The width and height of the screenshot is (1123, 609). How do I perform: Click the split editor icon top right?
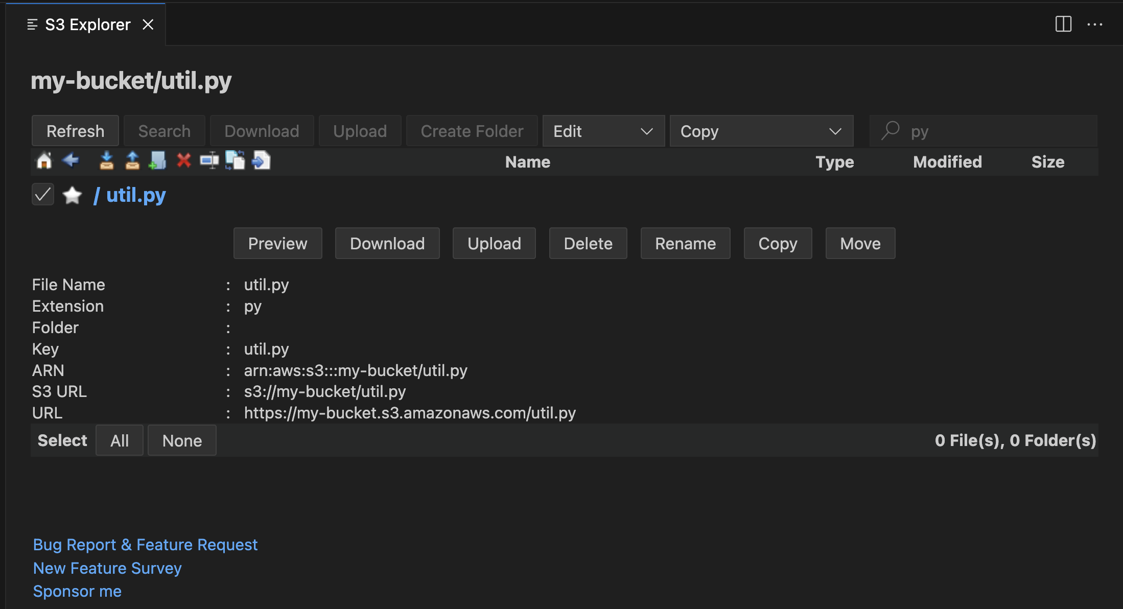click(x=1063, y=24)
